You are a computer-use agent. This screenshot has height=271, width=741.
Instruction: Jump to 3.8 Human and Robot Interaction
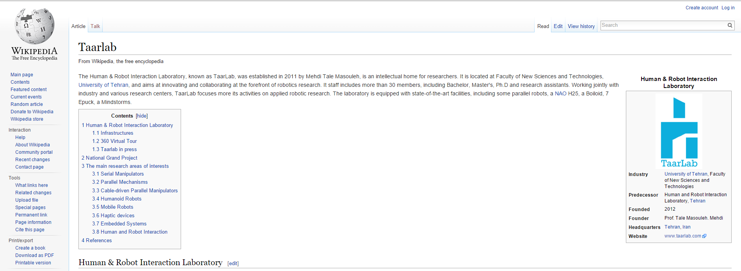coord(130,232)
